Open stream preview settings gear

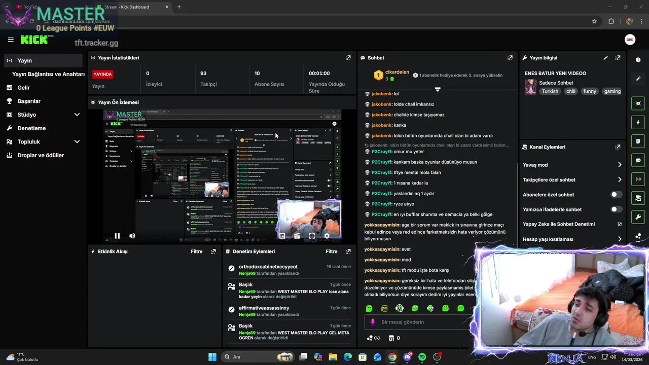coord(327,236)
